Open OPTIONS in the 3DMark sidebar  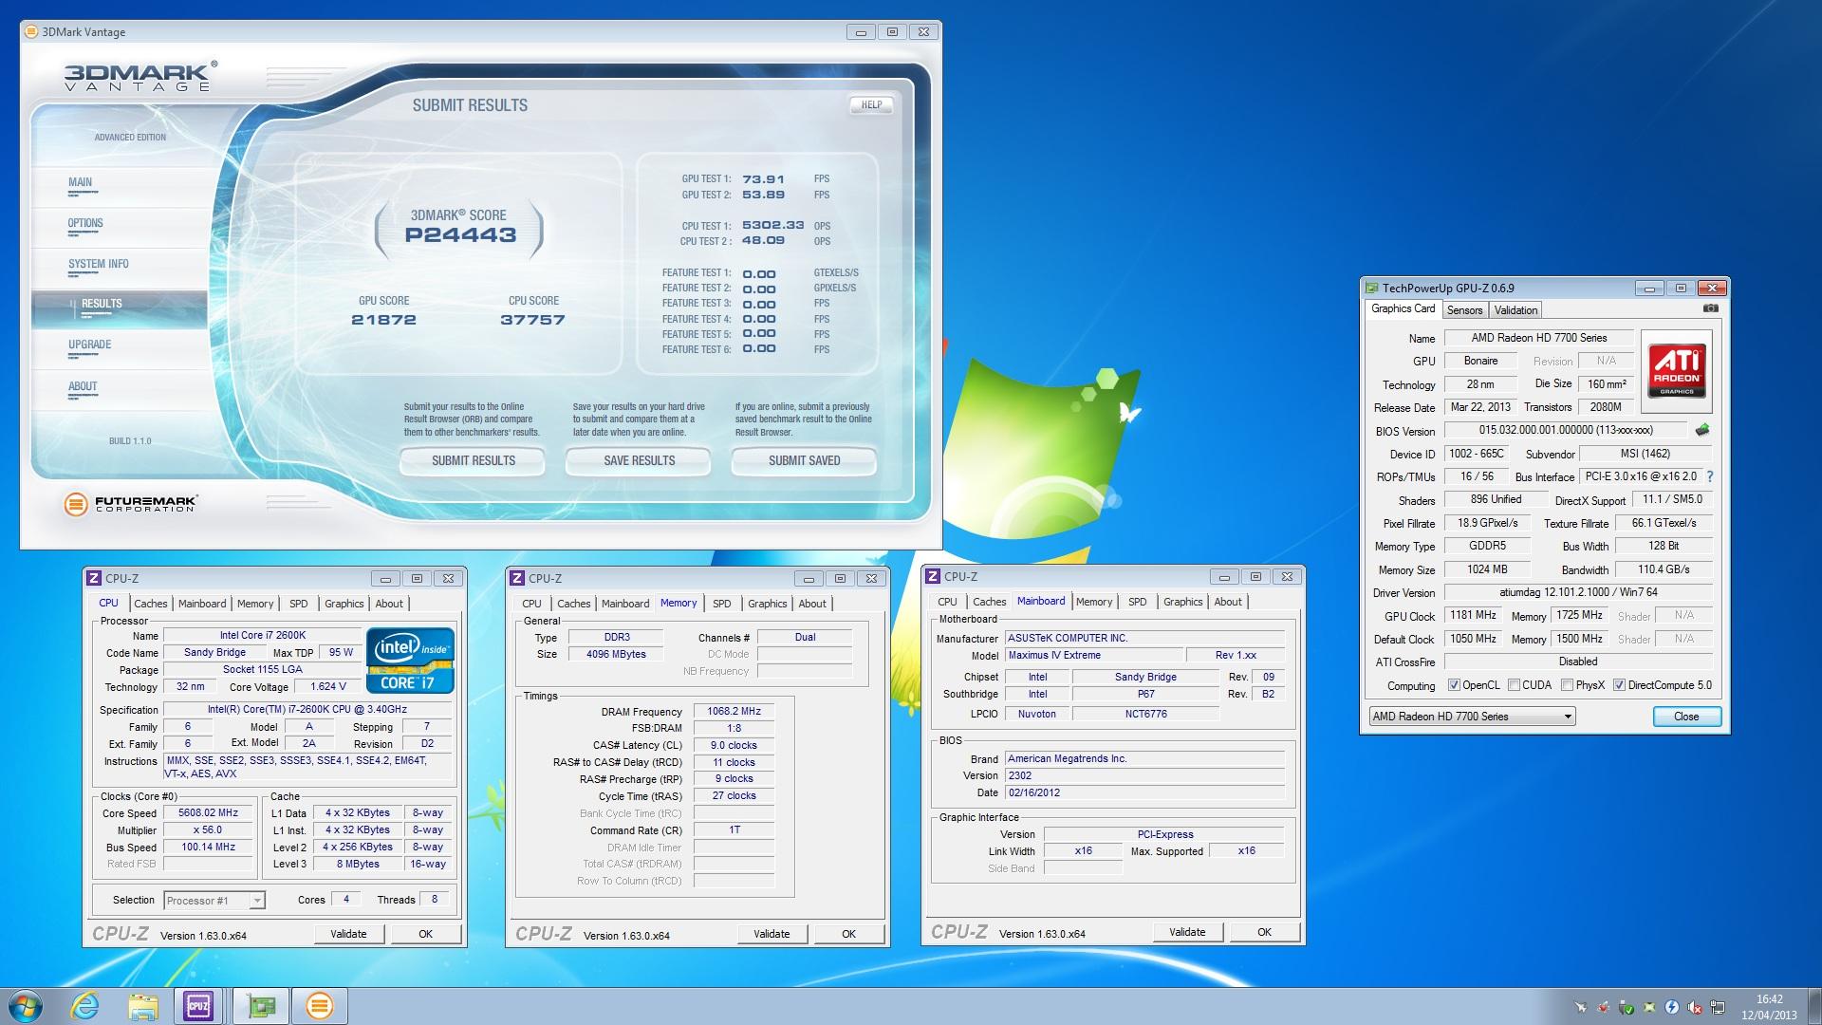[x=85, y=224]
